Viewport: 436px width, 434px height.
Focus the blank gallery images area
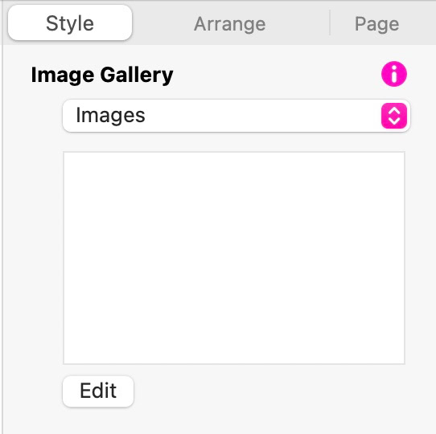(234, 258)
